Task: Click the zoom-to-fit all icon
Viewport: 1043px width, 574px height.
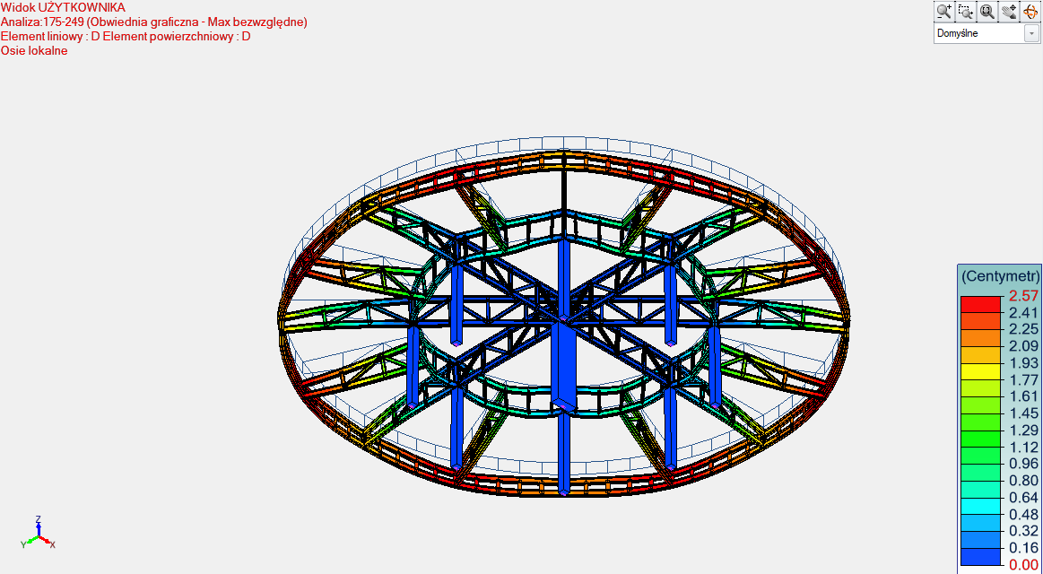Action: [987, 12]
